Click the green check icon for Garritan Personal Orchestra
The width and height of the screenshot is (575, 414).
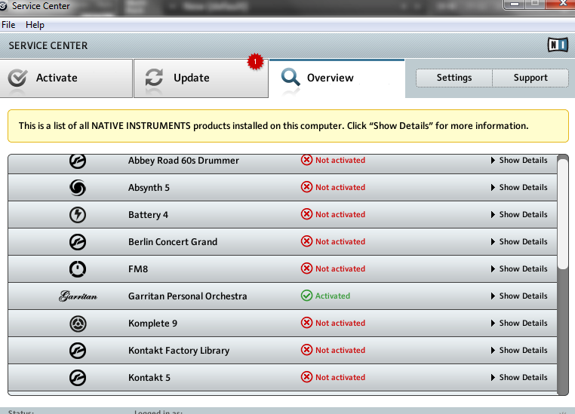click(306, 296)
